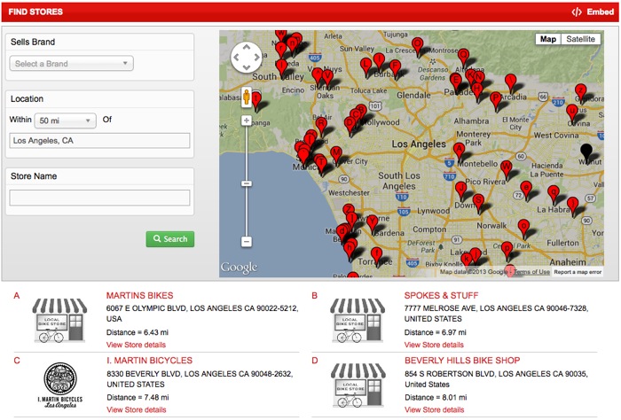Click the Embed code button
Image resolution: width=621 pixels, height=420 pixels.
tap(593, 12)
